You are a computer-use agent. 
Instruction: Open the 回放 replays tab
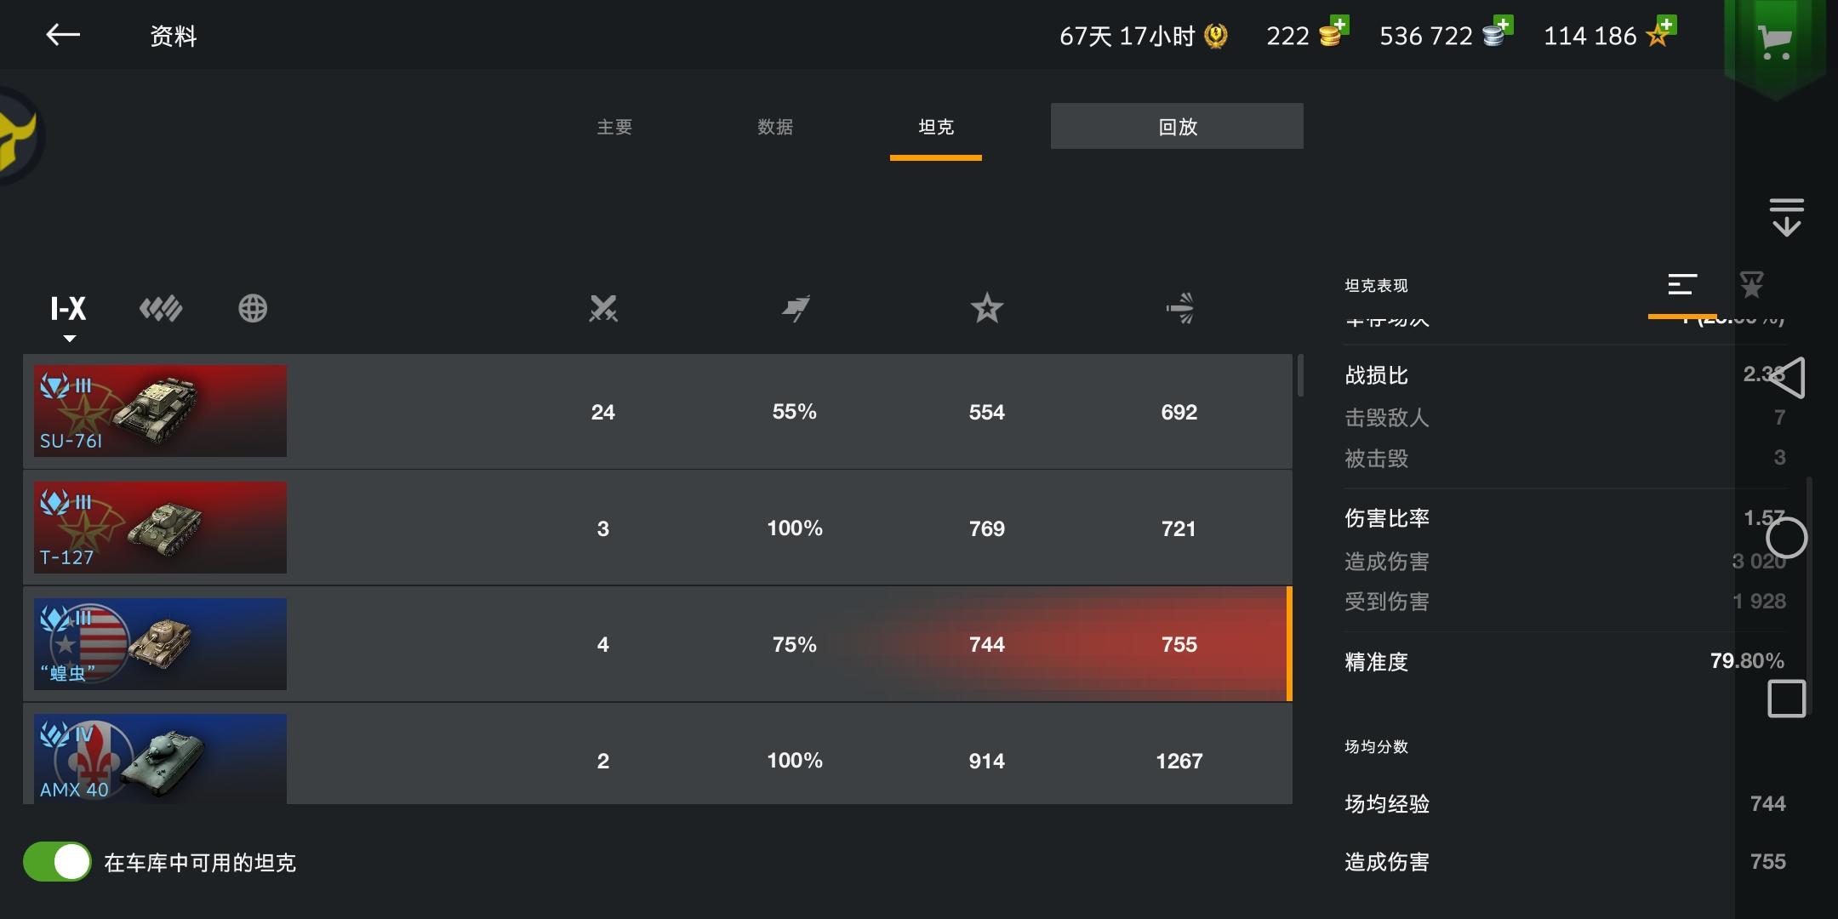1177,127
